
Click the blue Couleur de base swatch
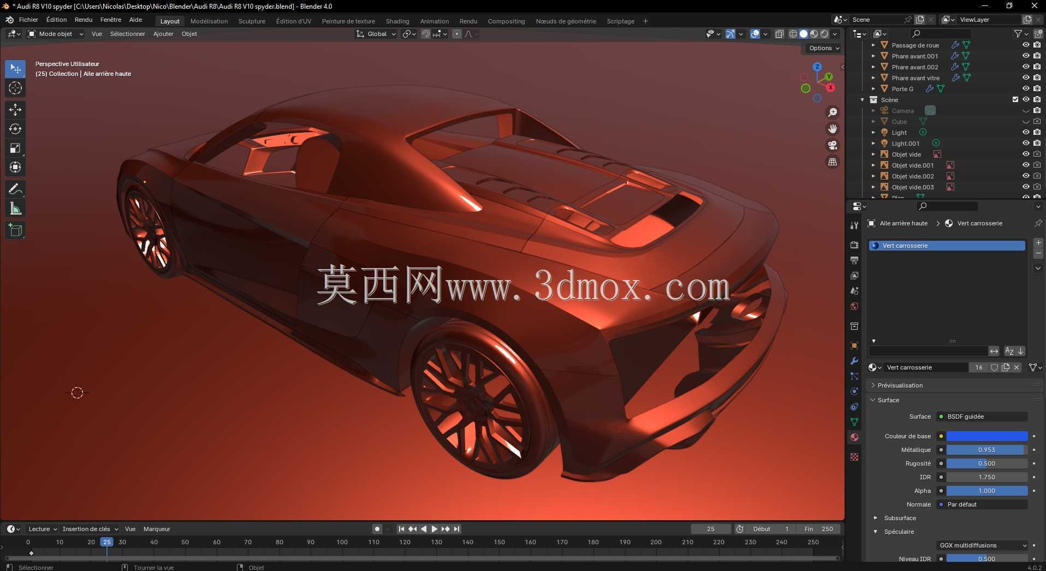pyautogui.click(x=987, y=436)
